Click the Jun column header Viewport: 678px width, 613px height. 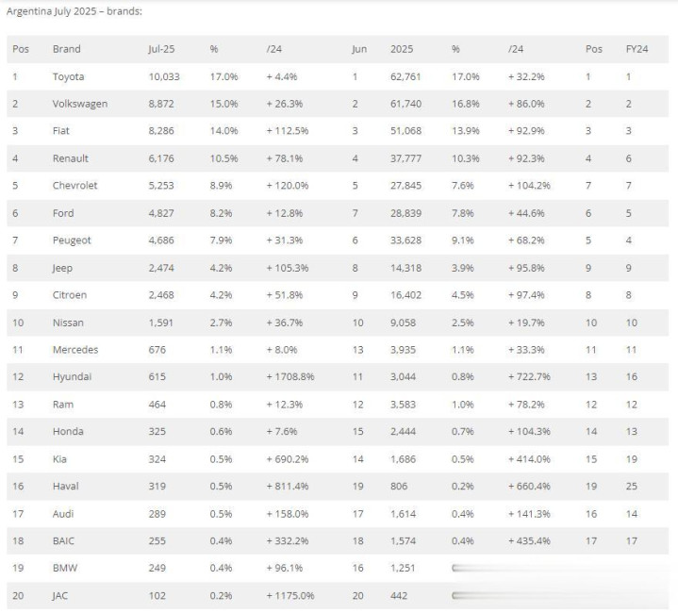pos(360,49)
